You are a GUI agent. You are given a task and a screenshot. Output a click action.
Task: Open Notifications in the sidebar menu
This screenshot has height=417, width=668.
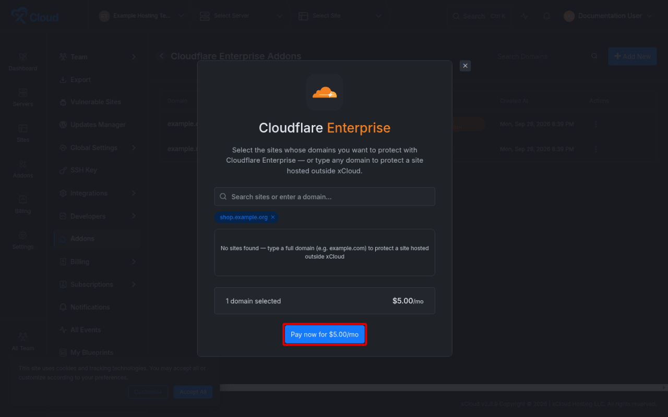(x=97, y=308)
